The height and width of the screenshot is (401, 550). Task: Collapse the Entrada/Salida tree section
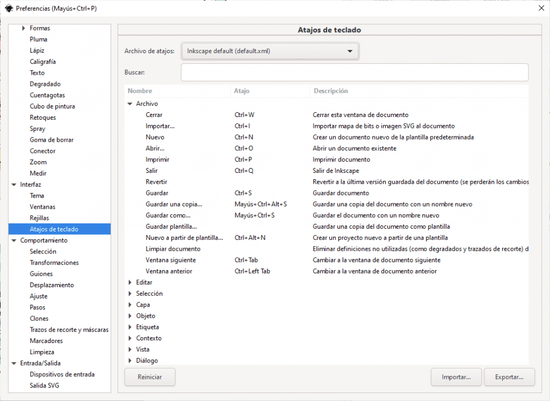14,363
